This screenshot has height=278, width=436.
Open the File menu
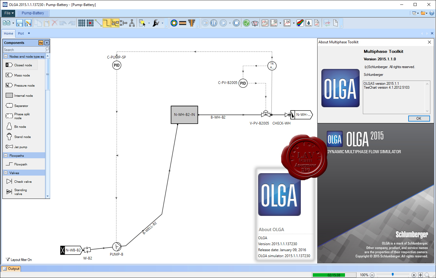tap(9, 13)
